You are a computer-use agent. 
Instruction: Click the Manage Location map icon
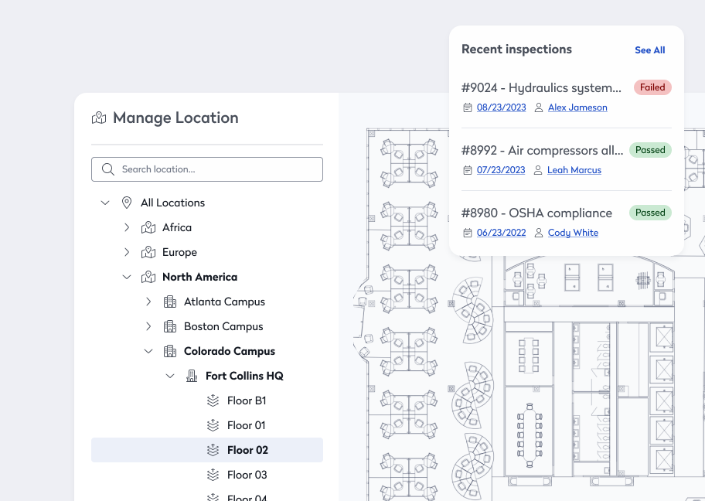click(x=99, y=118)
